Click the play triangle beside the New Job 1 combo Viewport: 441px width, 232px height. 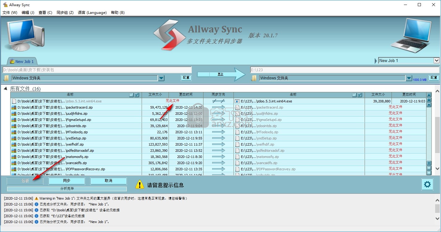[376, 61]
